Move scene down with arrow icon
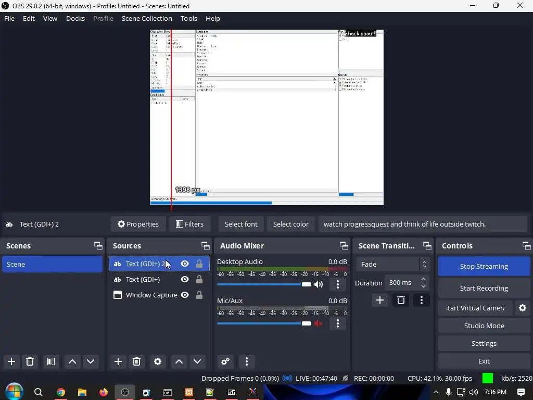 point(91,361)
